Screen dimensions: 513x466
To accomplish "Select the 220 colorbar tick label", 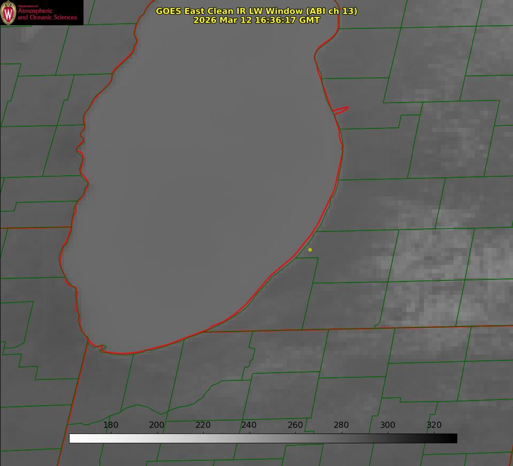I will (203, 425).
